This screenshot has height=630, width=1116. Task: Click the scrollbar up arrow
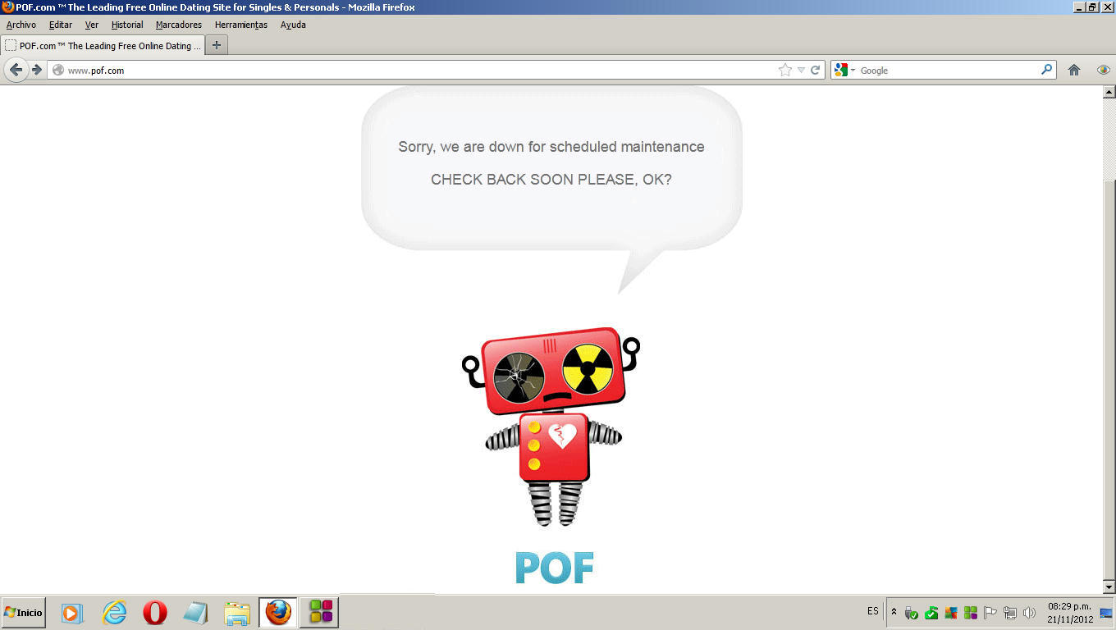coord(1109,92)
